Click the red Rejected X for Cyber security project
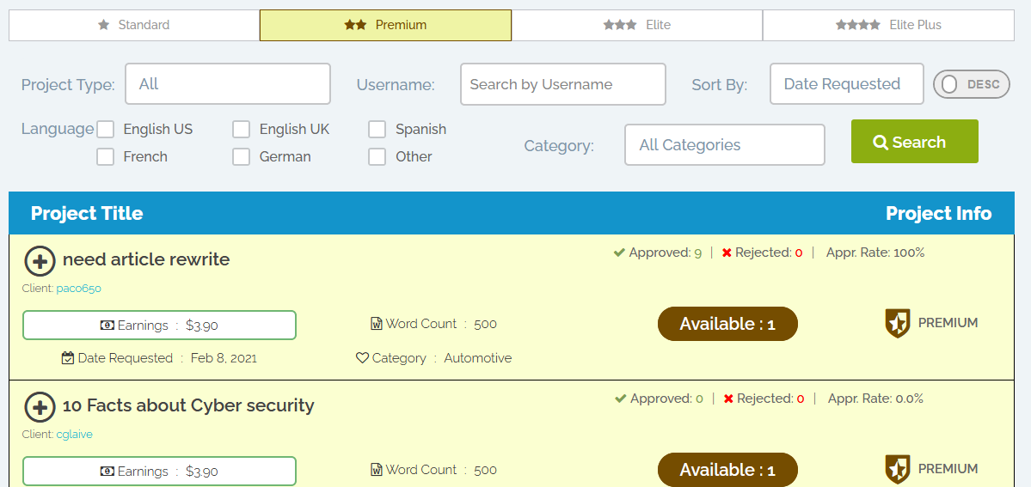This screenshot has height=487, width=1031. point(727,399)
